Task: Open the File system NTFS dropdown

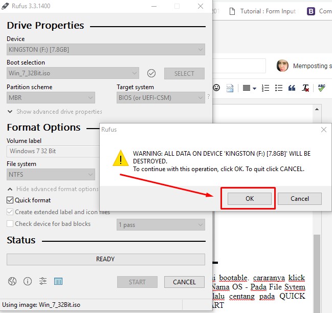Action: coord(51,175)
